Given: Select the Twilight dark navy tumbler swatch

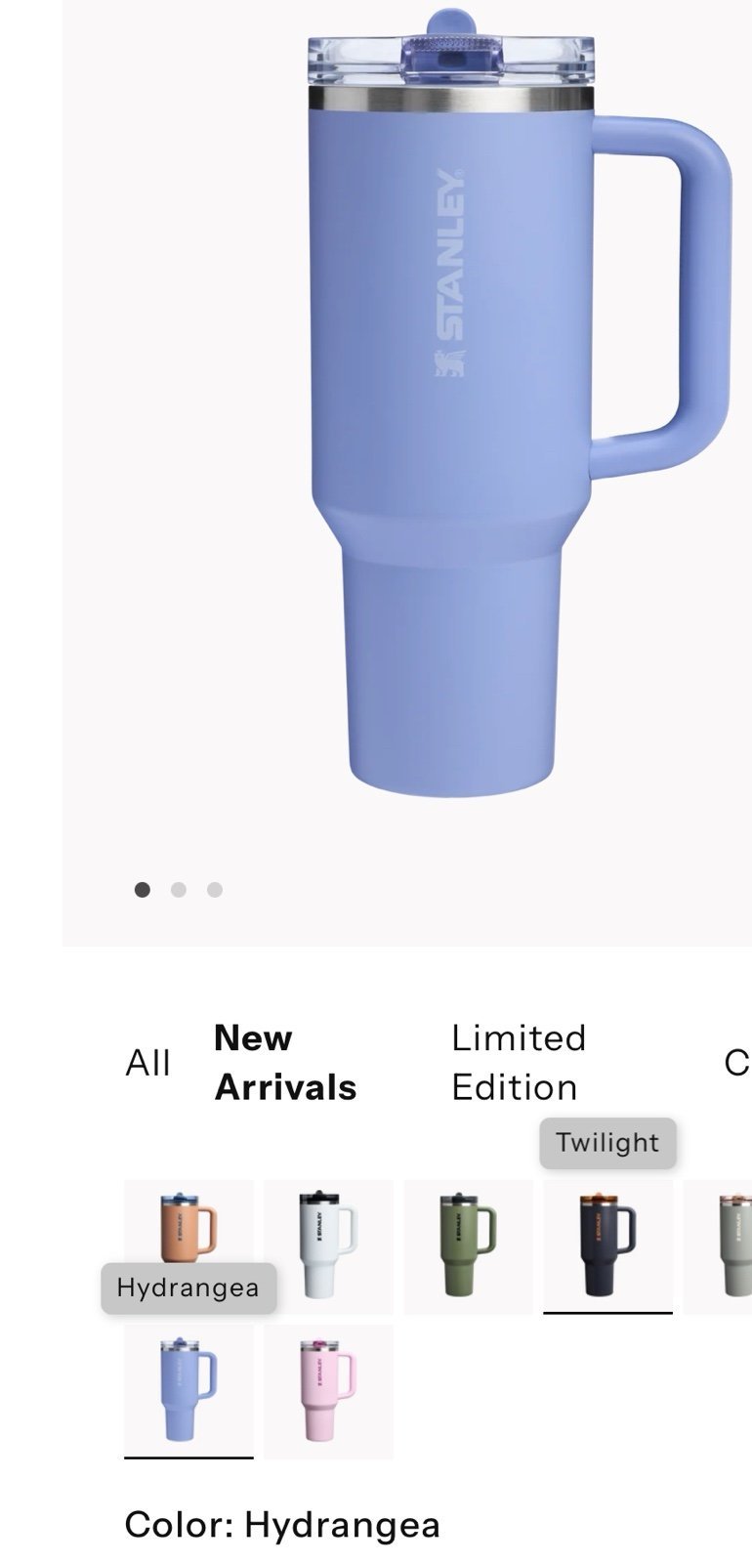Looking at the screenshot, I should pyautogui.click(x=607, y=1246).
